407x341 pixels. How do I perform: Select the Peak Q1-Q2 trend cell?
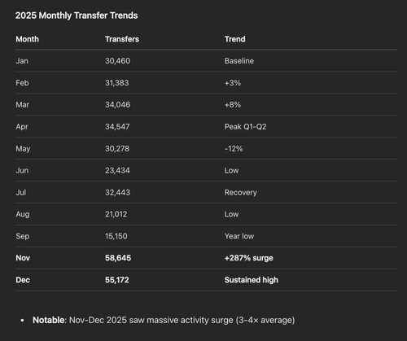(245, 127)
